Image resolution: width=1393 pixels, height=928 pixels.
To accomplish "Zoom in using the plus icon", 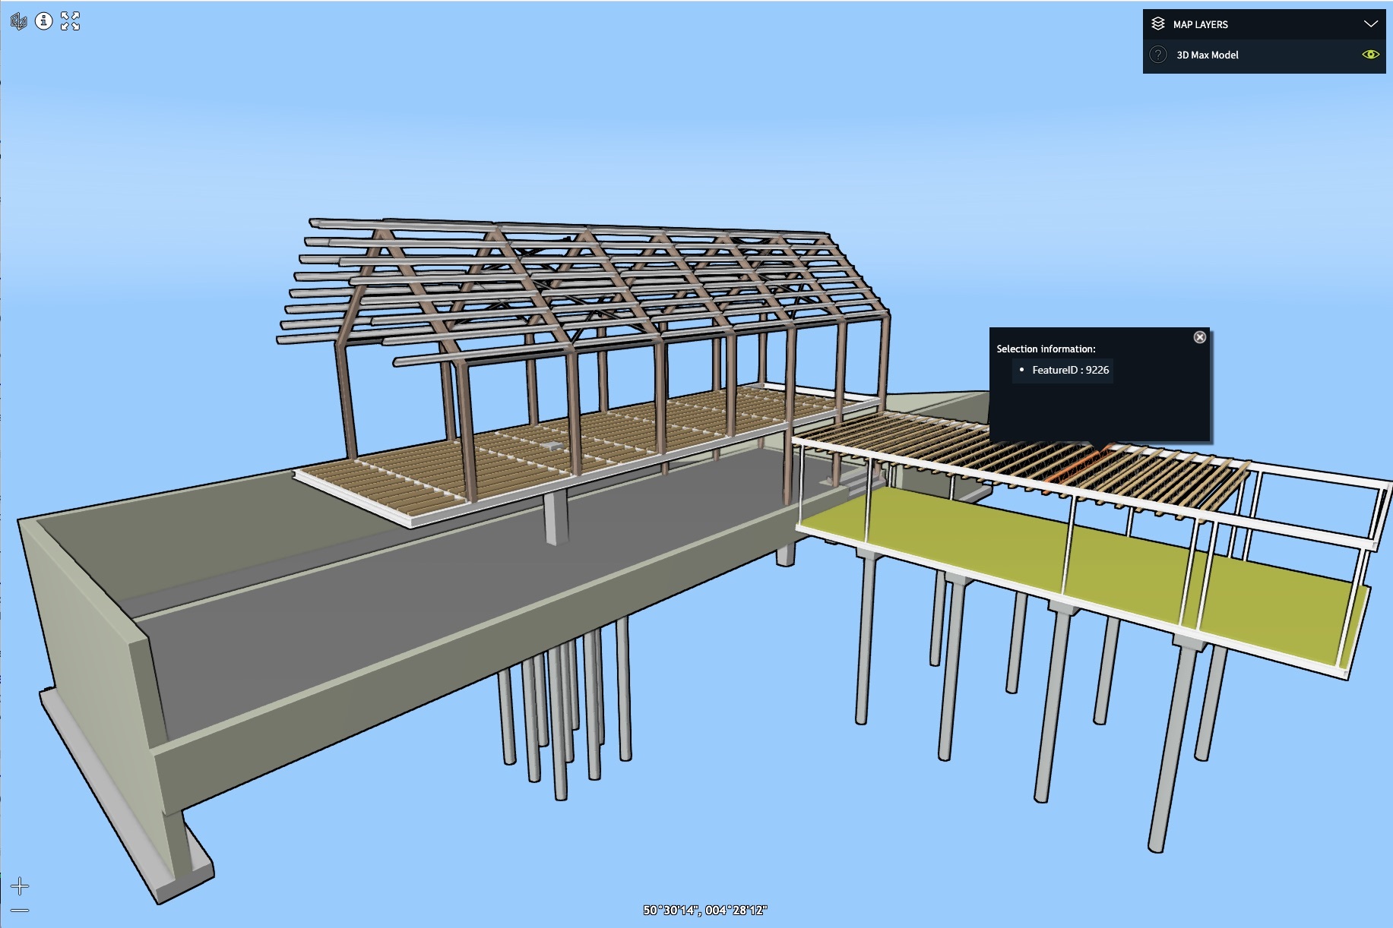I will (20, 886).
